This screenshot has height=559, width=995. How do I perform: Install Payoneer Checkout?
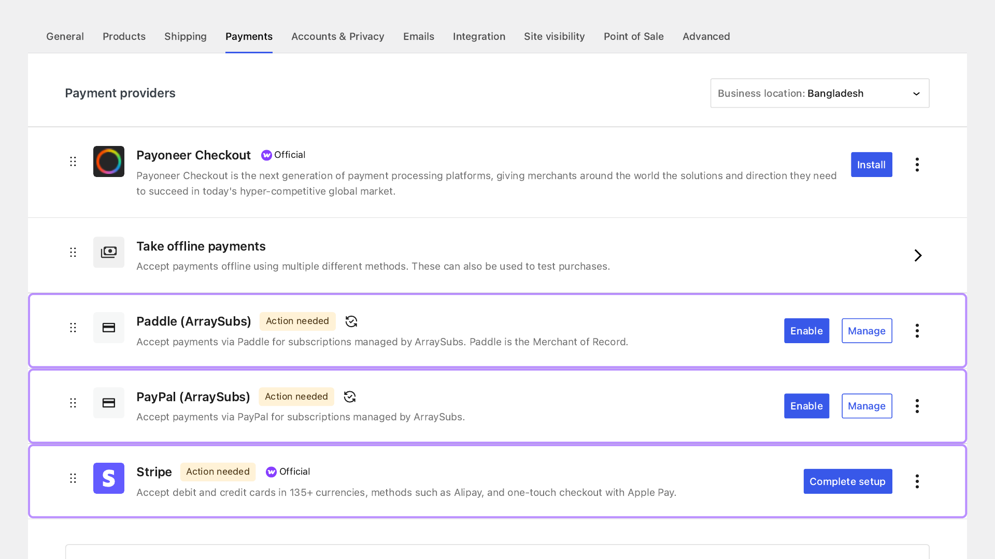tap(872, 165)
